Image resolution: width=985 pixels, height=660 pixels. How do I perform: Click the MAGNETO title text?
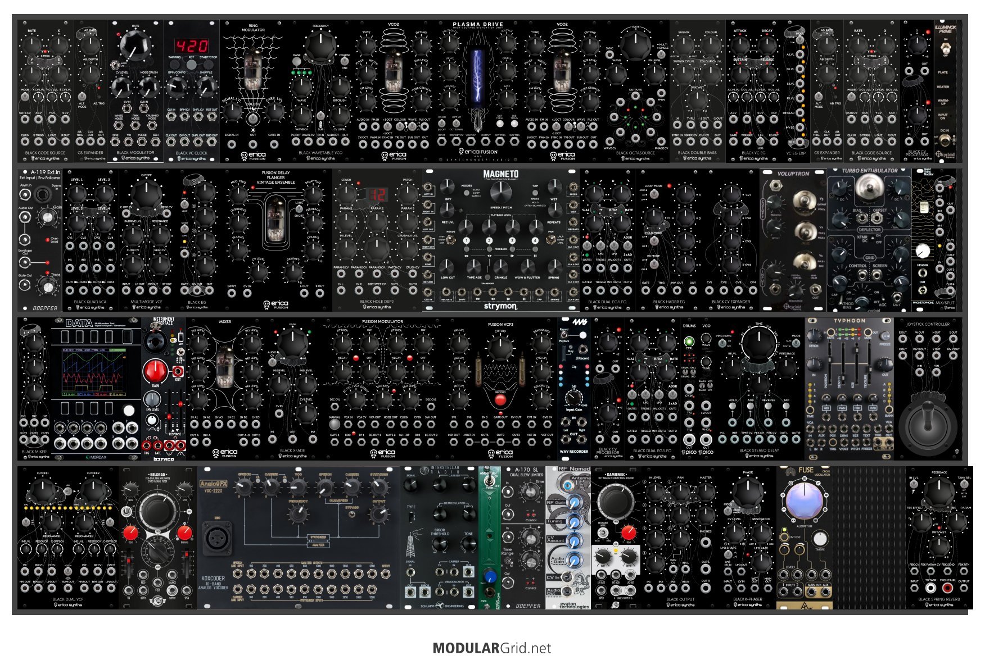(x=500, y=174)
